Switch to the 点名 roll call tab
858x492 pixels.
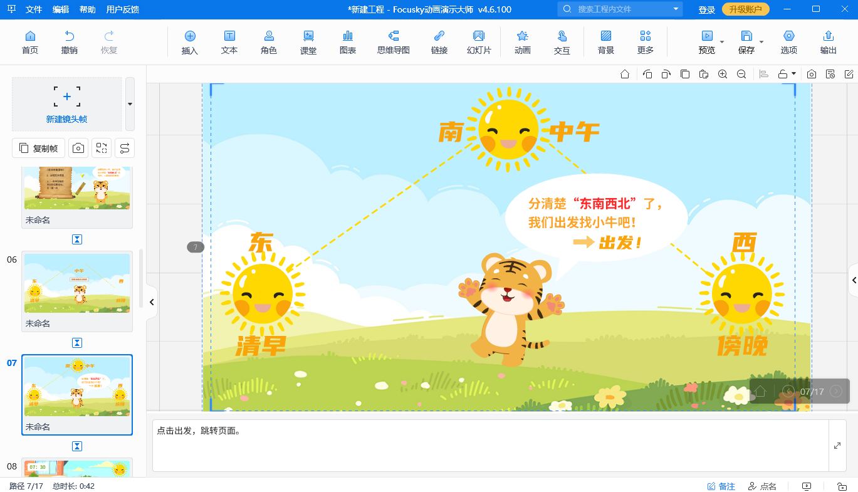point(762,486)
